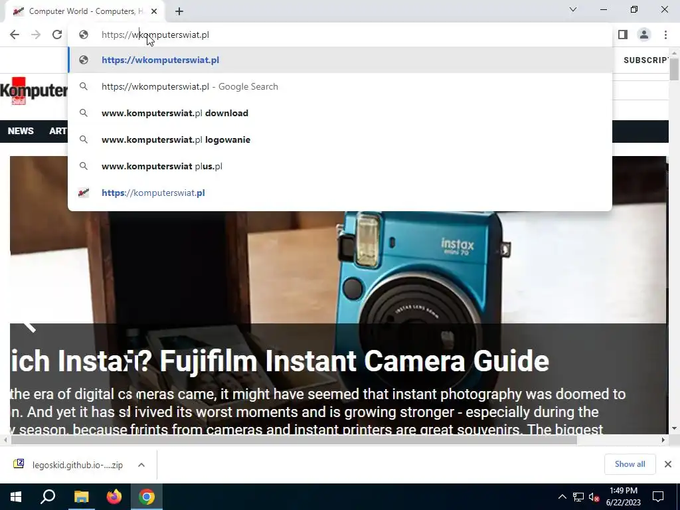Select the https://wkomputerswiat.pl URL suggestion
This screenshot has width=680, height=510.
pos(340,60)
